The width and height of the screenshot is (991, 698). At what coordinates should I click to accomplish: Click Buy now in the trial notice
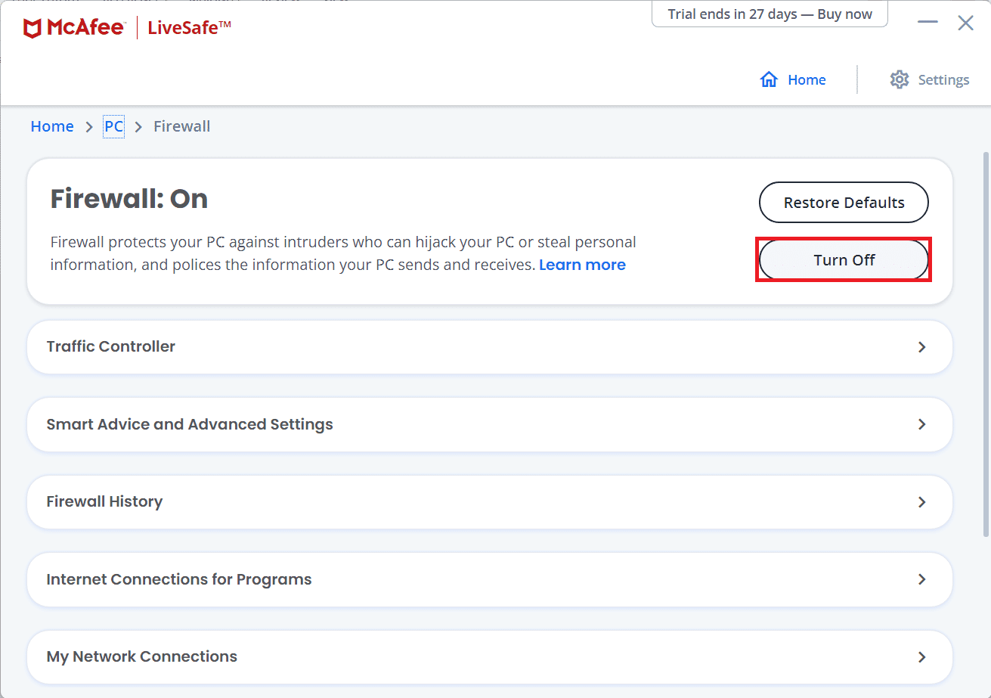click(845, 14)
